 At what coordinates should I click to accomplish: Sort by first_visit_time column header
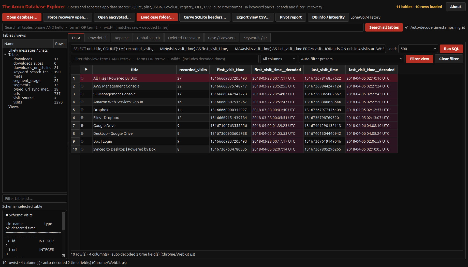[230, 70]
